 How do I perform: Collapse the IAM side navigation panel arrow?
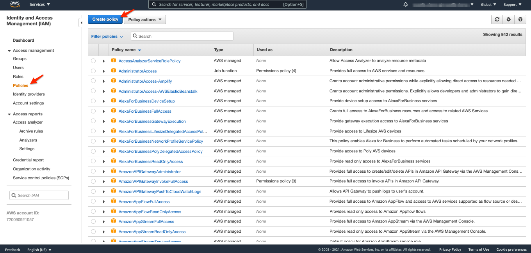[x=81, y=23]
